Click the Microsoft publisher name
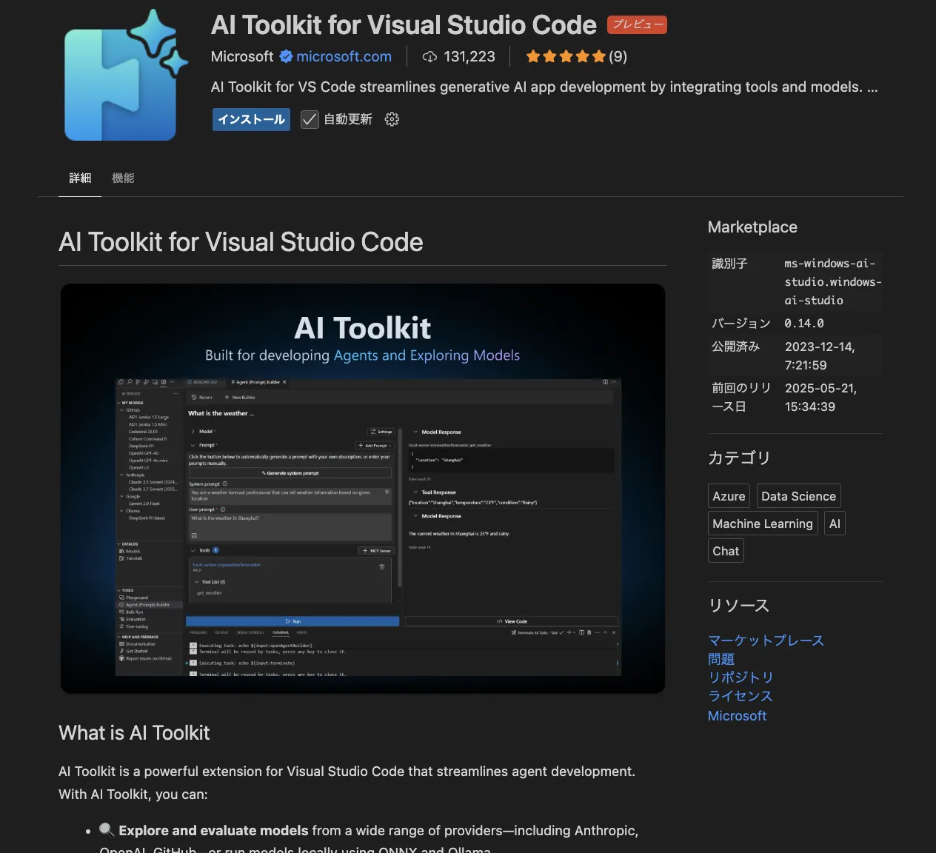Image resolution: width=936 pixels, height=853 pixels. pyautogui.click(x=241, y=57)
